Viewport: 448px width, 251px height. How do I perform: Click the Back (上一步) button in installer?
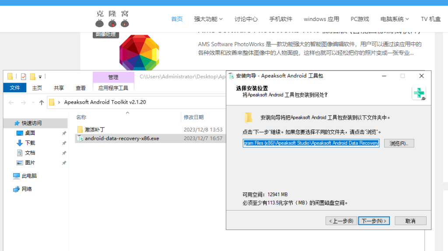click(341, 221)
